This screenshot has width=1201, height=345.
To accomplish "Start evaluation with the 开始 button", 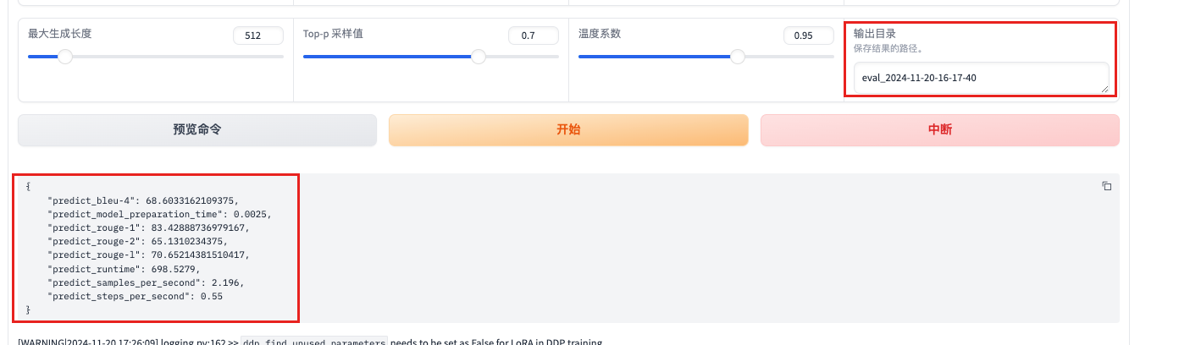I will pos(568,130).
